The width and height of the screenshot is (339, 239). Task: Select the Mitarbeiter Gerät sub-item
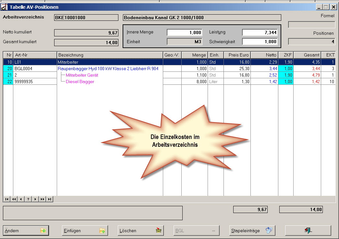click(x=82, y=75)
